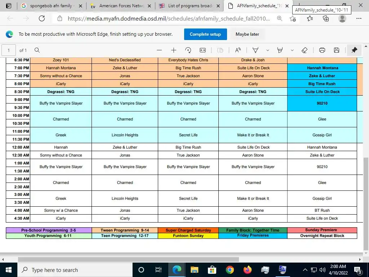Viewport: 369px width, 277px height.
Task: Select the Draw pen tool
Action: (255, 50)
